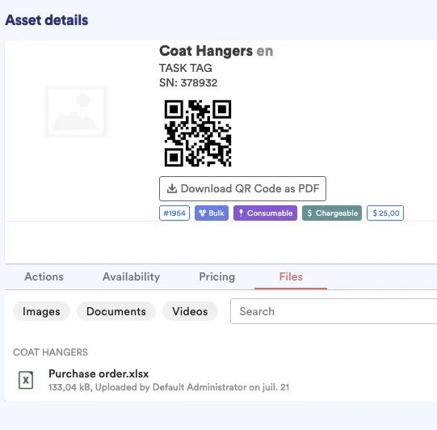Click the Excel file icon

point(26,380)
